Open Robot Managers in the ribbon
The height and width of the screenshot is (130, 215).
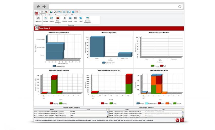point(58,20)
